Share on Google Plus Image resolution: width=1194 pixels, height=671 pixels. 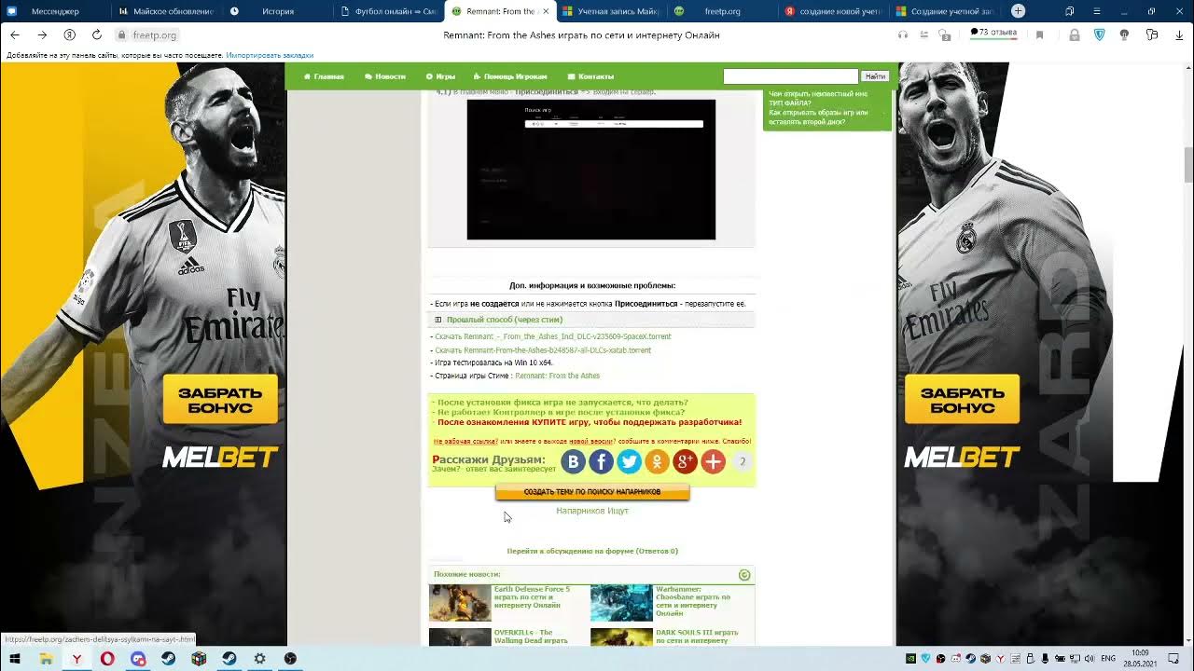point(685,461)
